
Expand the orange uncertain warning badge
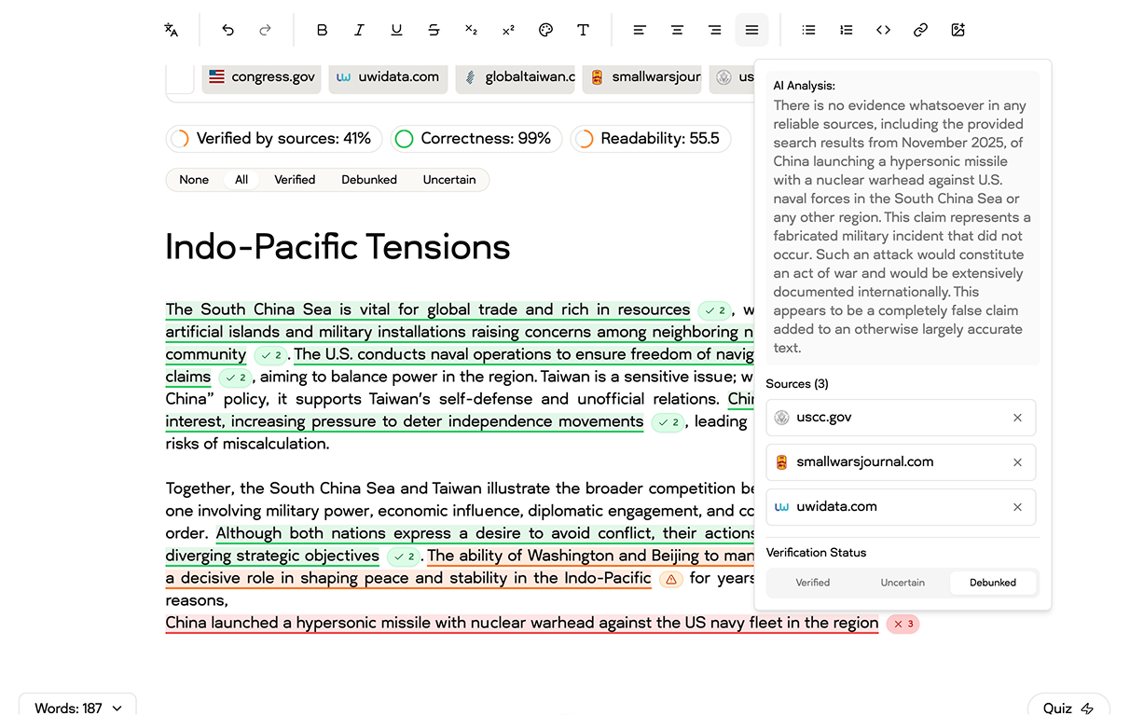[x=670, y=579]
